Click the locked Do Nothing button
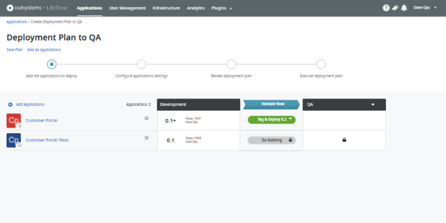The height and width of the screenshot is (223, 446). point(272,140)
